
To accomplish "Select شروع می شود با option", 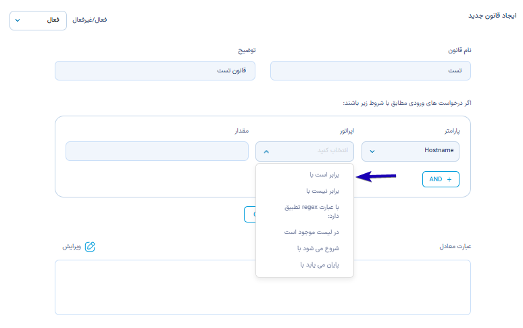I will tap(318, 249).
